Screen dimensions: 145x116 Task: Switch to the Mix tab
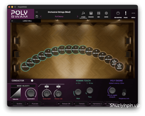click(x=99, y=14)
